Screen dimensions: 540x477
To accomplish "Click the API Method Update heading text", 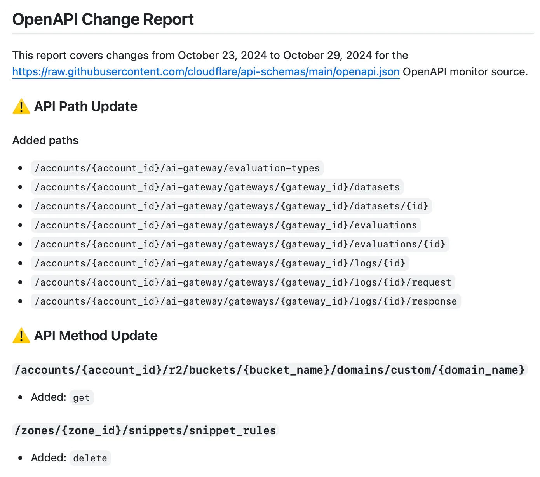I will tap(96, 336).
